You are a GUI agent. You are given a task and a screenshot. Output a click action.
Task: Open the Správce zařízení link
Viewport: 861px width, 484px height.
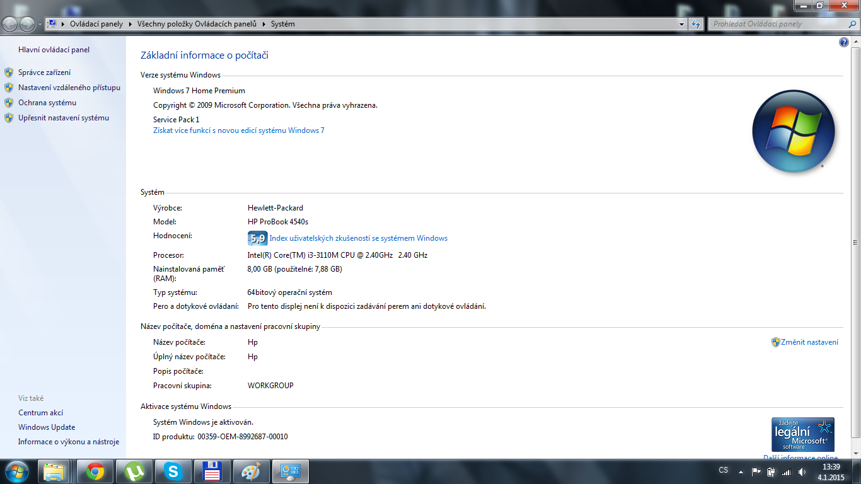pos(44,72)
